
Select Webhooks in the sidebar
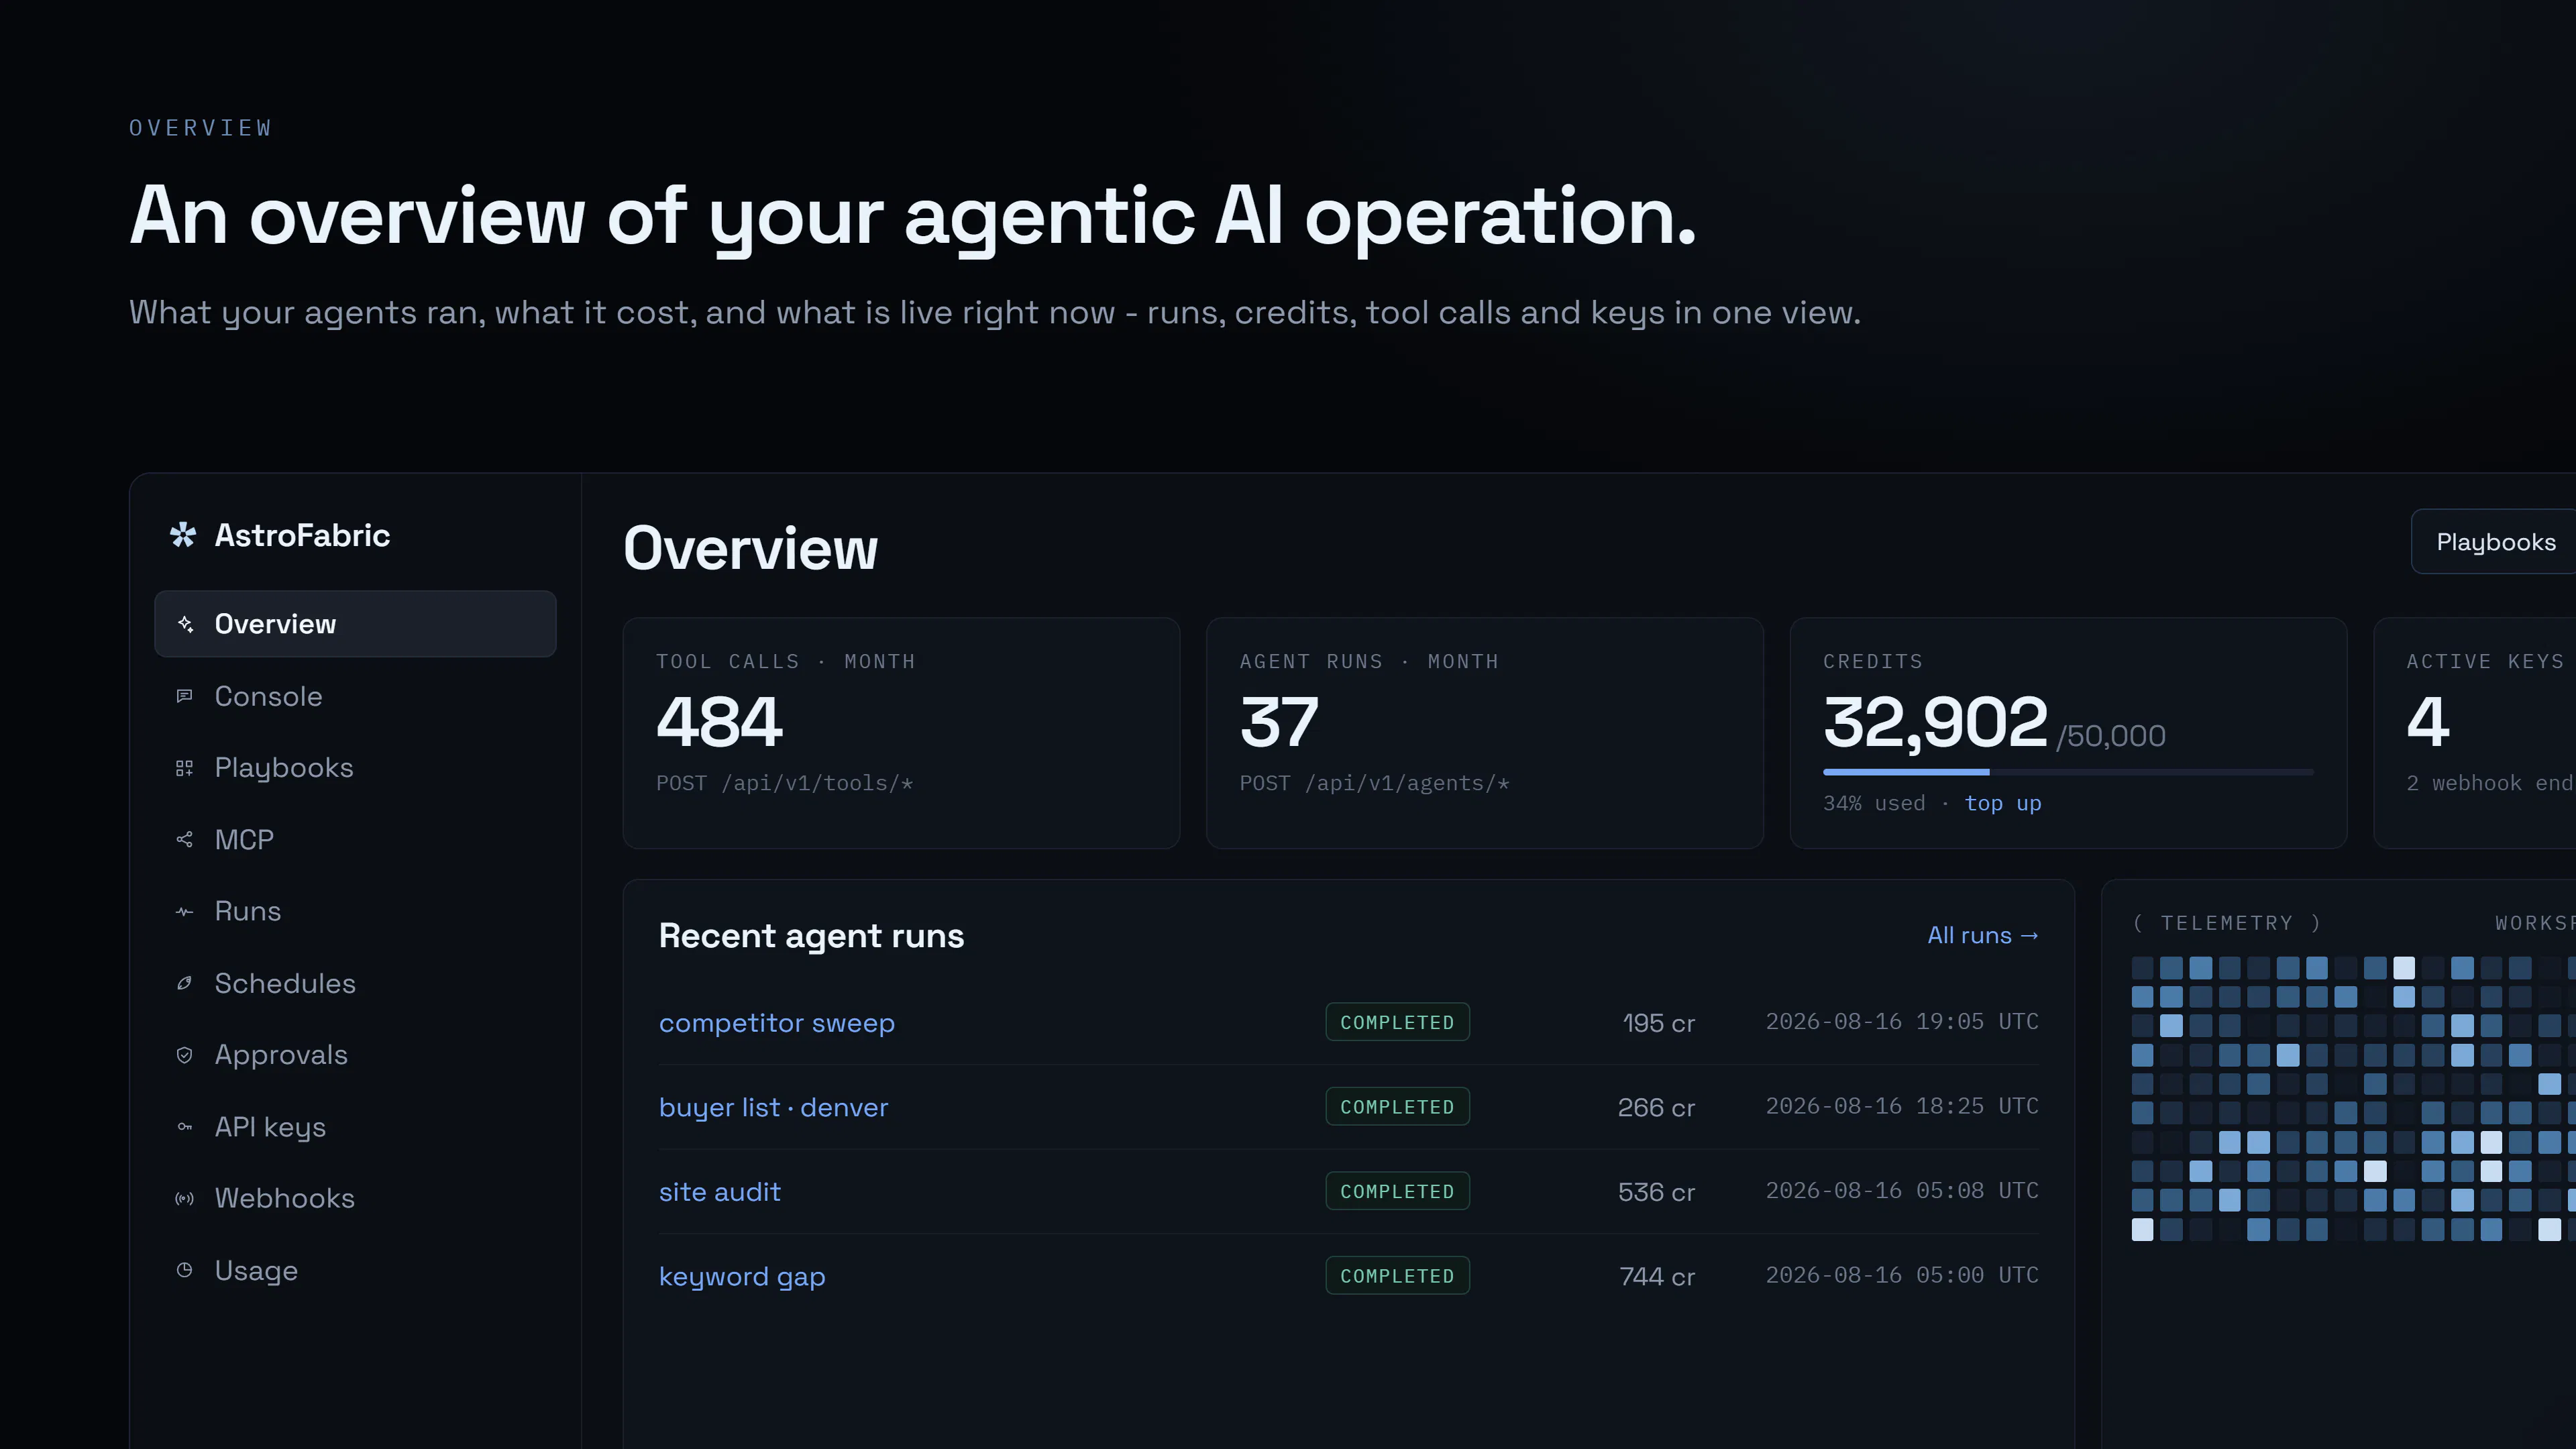click(355, 1198)
